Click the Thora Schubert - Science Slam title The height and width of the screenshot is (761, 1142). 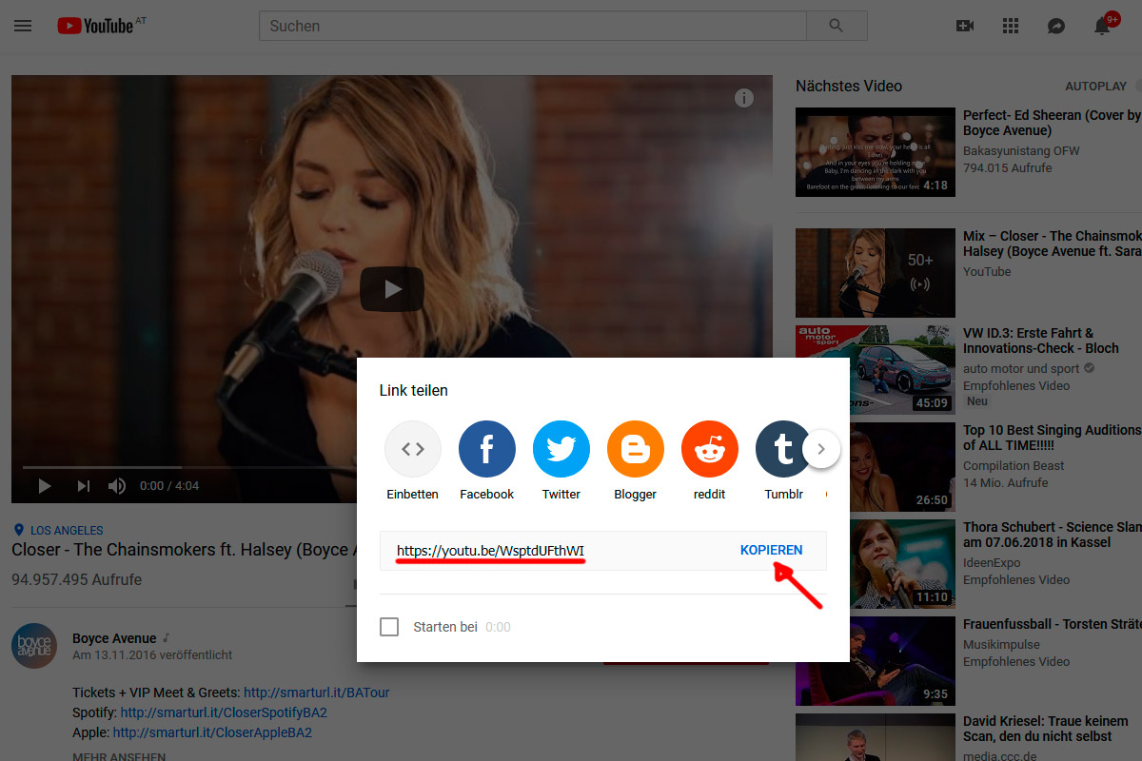1053,535
